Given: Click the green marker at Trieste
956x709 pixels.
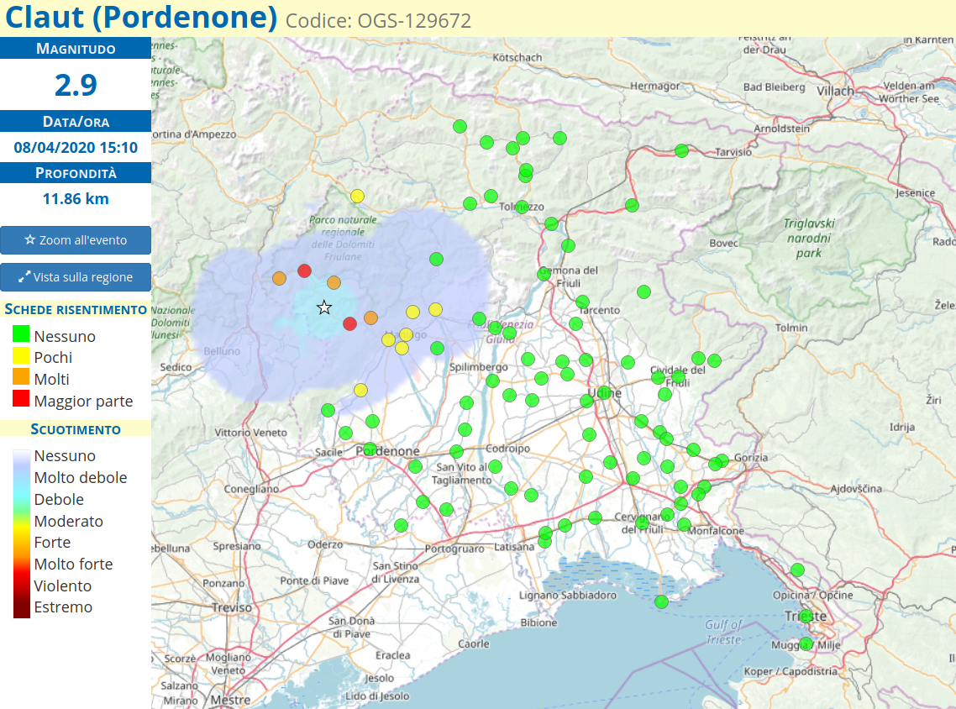Looking at the screenshot, I should point(805,616).
